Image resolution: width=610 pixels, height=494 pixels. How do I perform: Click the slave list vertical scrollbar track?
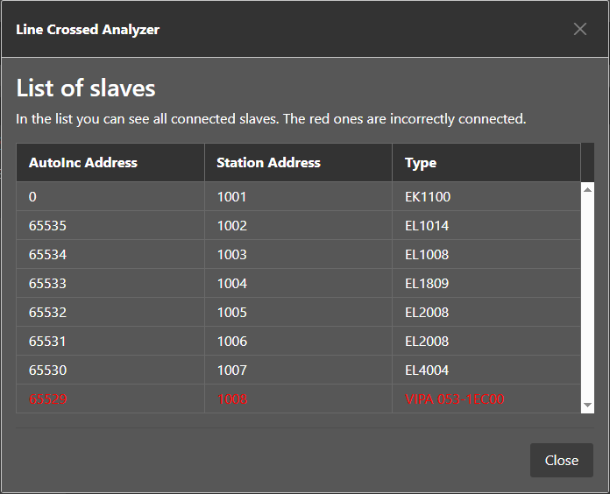click(x=587, y=298)
